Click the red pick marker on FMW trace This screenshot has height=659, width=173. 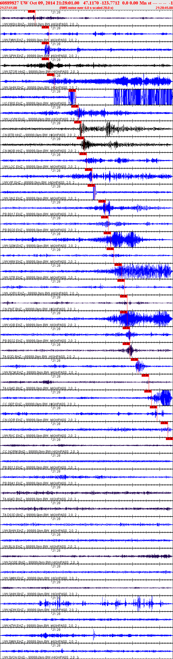coord(45,27)
